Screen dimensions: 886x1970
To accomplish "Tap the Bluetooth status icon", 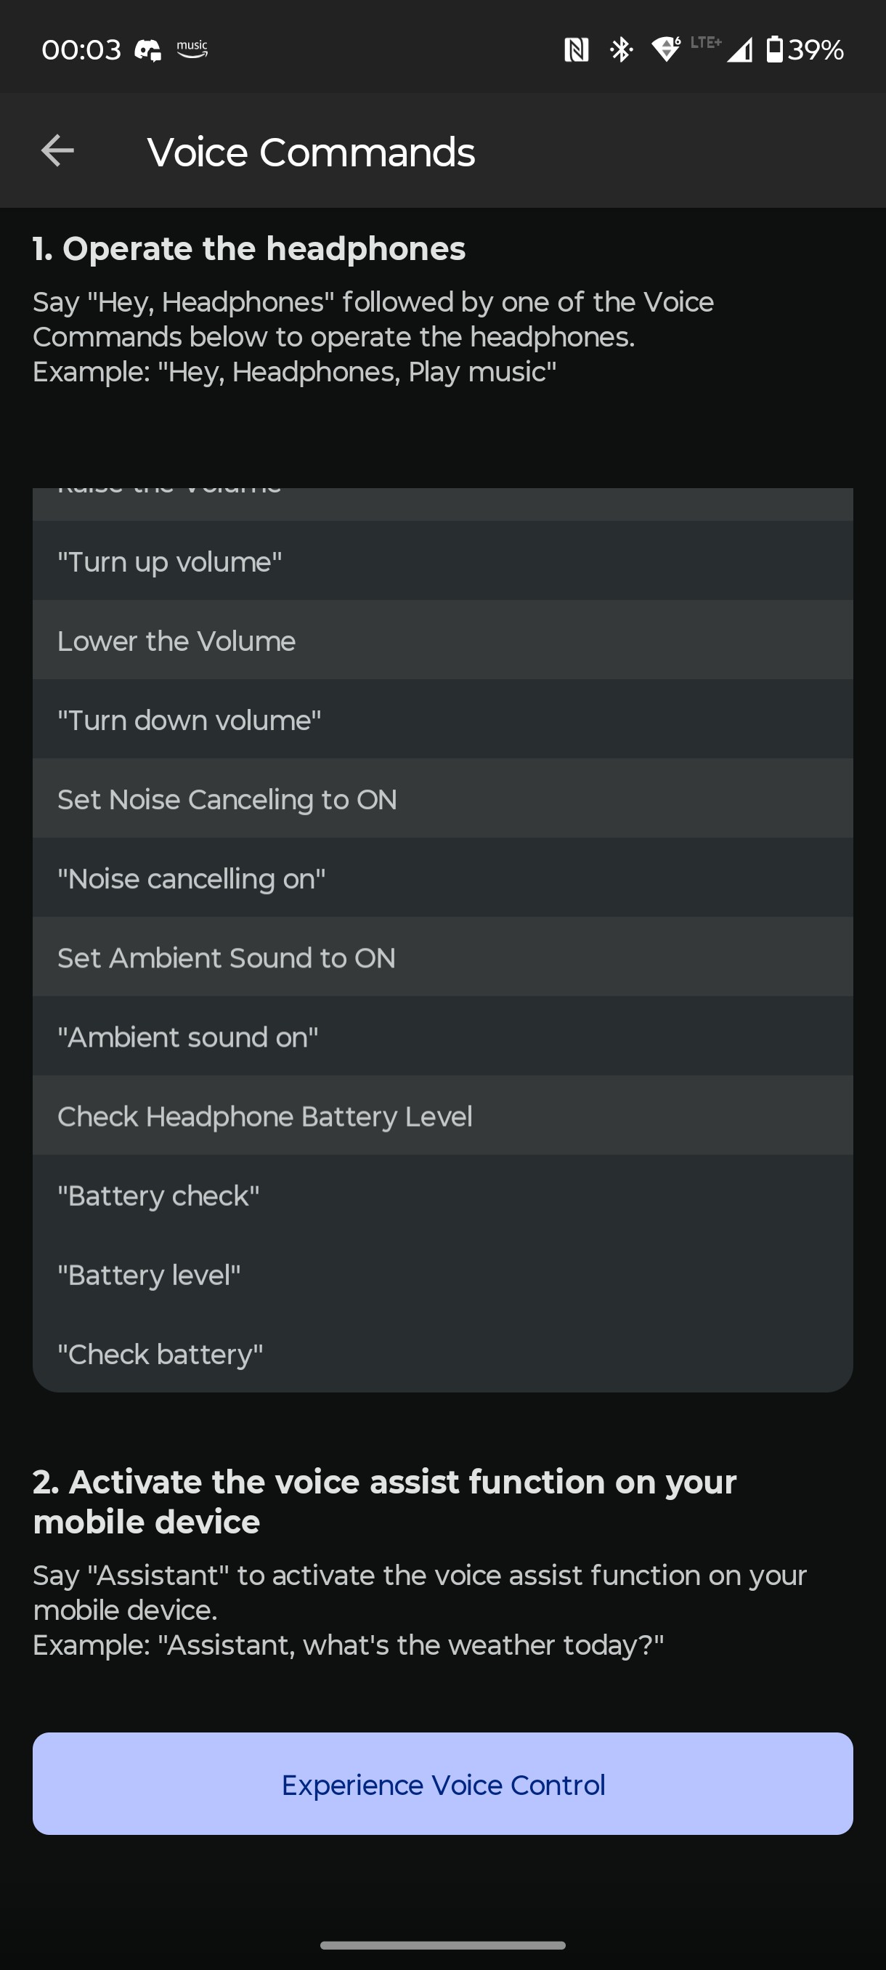I will (621, 49).
